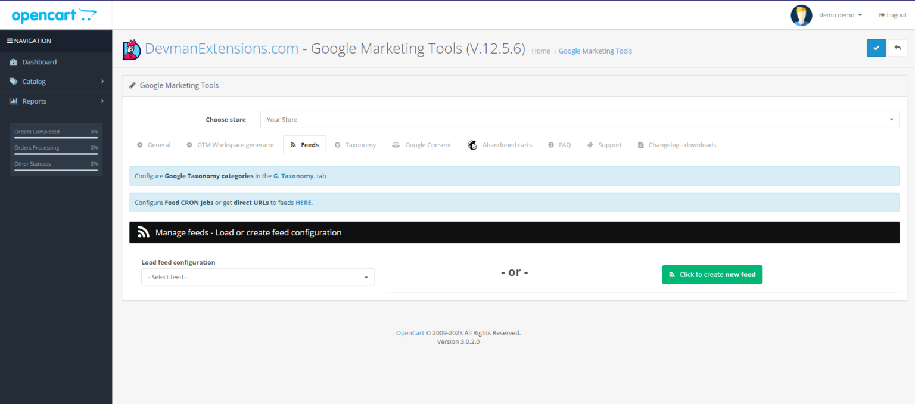
Task: Click the demo user profile avatar
Action: tap(801, 15)
